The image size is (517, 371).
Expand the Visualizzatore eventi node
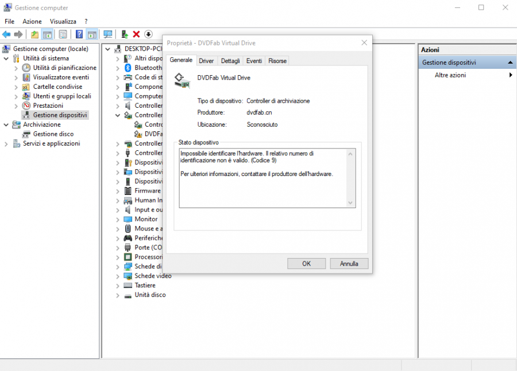[16, 77]
